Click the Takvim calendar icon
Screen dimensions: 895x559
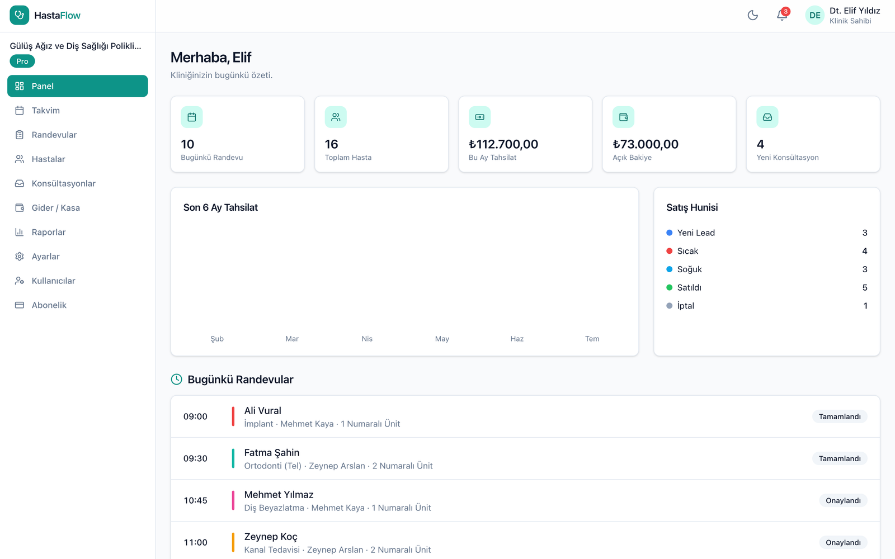(x=20, y=110)
